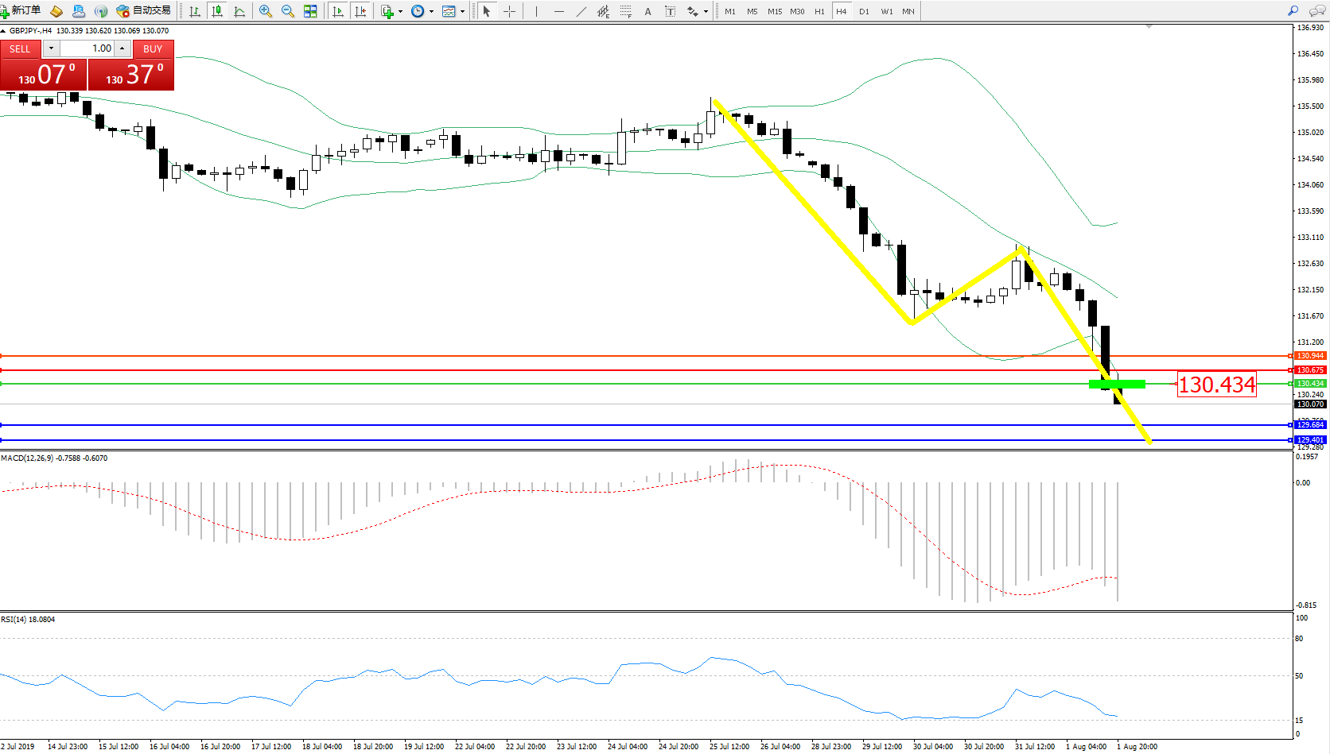Select the Crosshair cursor tool
Image resolution: width=1330 pixels, height=754 pixels.
pyautogui.click(x=509, y=11)
